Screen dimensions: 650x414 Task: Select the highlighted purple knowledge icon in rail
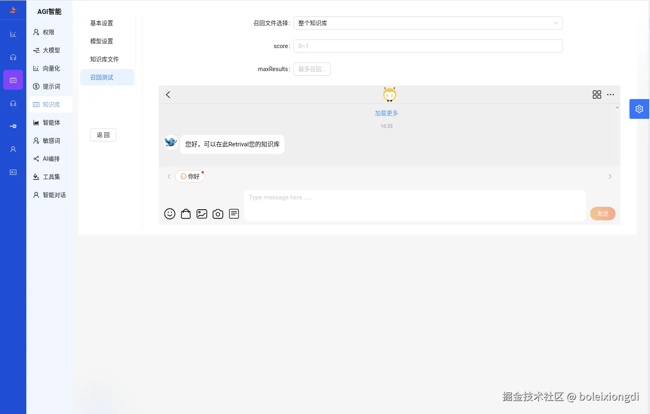(13, 80)
